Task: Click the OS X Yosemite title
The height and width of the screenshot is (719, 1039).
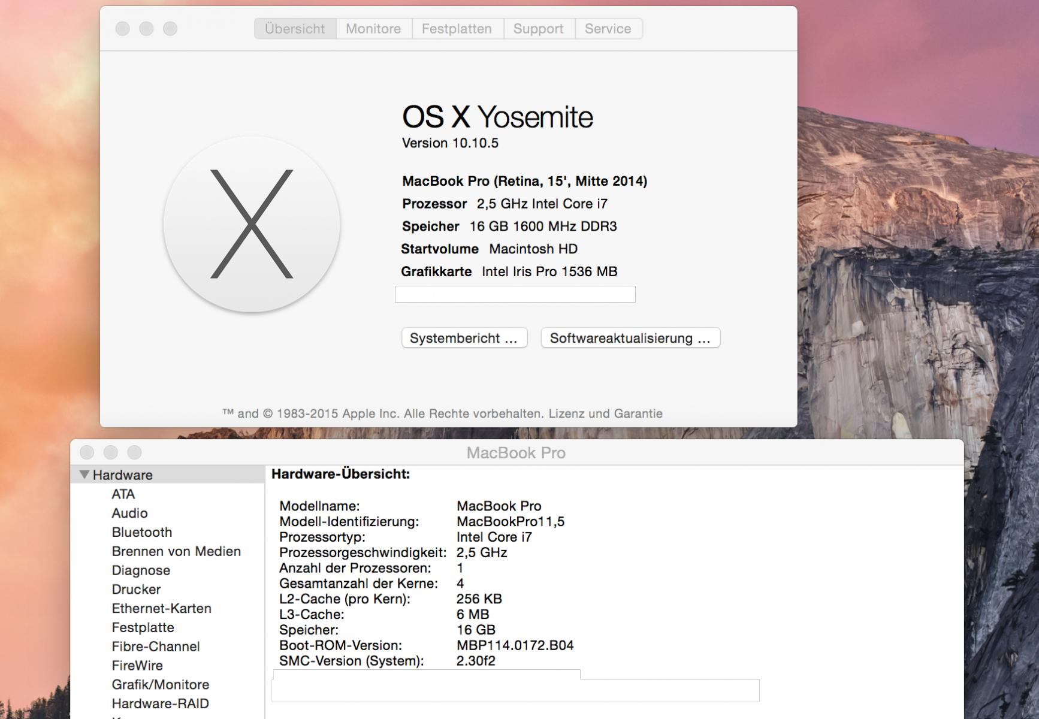Action: point(497,117)
